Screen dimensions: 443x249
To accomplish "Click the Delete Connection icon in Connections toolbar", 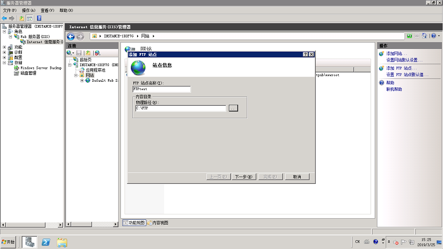I will (x=97, y=53).
